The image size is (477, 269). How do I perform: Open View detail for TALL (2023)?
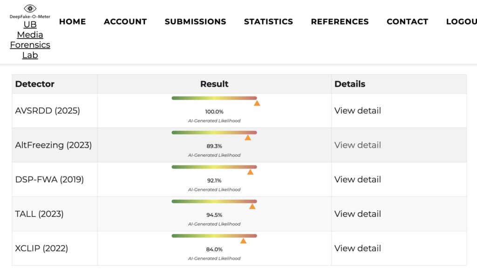357,214
